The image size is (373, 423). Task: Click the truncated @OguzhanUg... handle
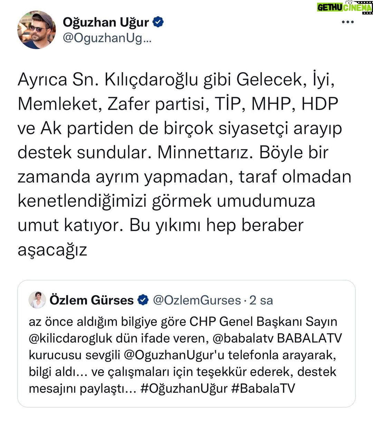click(107, 39)
